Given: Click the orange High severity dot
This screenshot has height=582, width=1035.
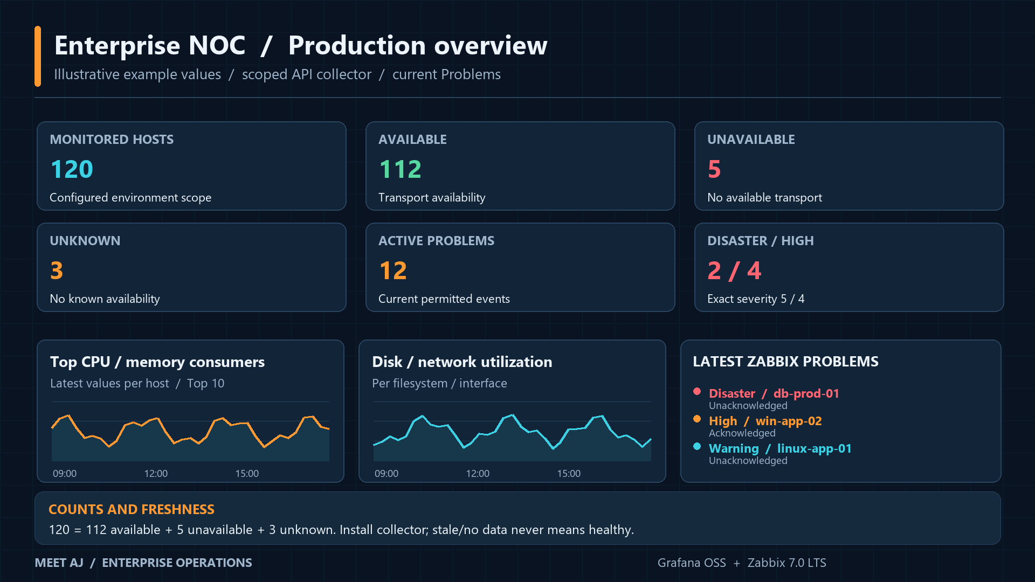Looking at the screenshot, I should (697, 419).
